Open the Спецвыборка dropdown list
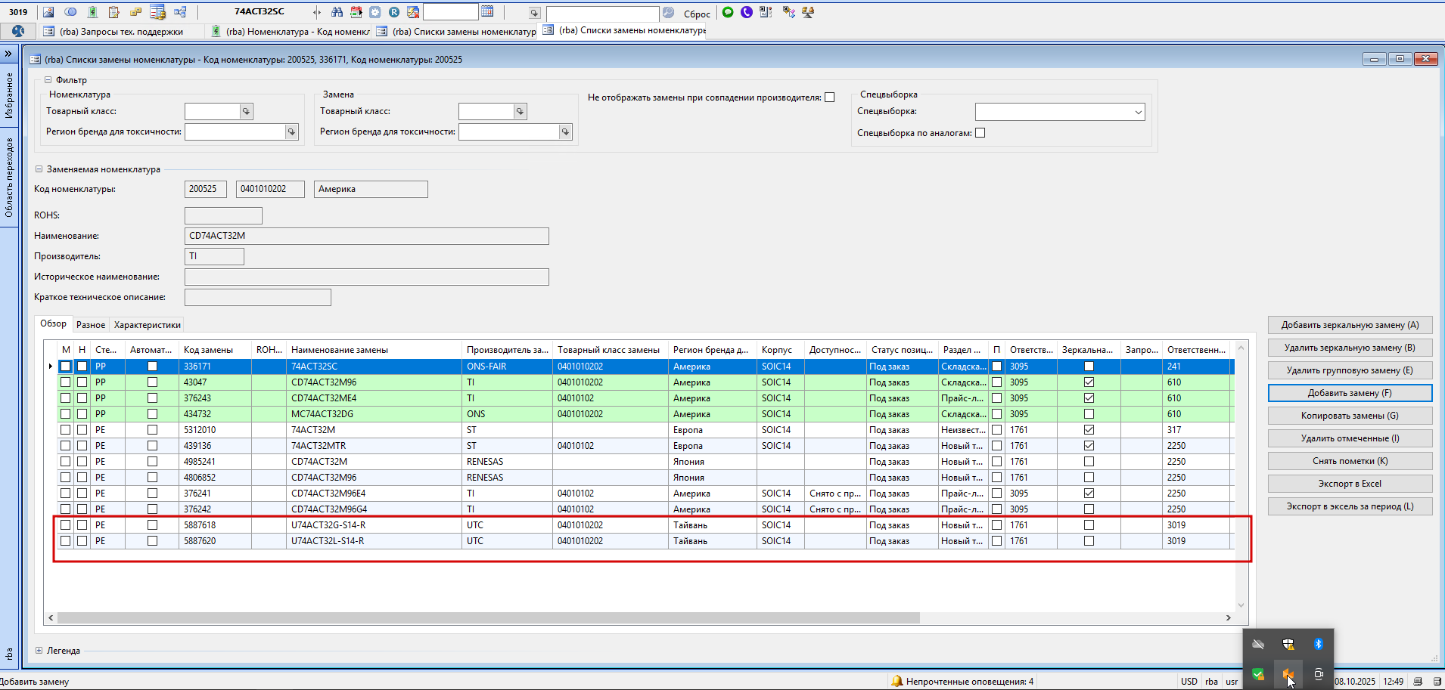 tap(1138, 113)
